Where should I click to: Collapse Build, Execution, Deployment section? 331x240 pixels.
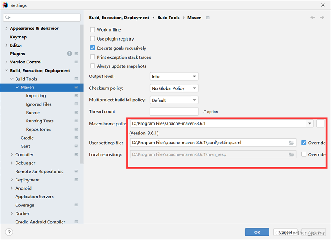(6, 70)
